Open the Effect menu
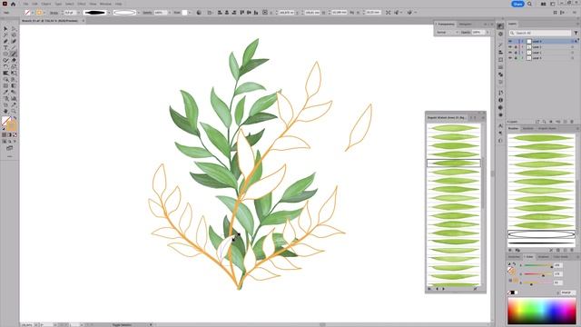581x327 pixels. [x=82, y=4]
